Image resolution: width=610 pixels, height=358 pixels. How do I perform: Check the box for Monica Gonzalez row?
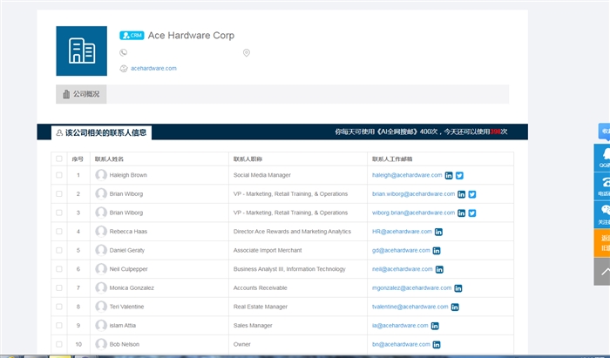(59, 287)
